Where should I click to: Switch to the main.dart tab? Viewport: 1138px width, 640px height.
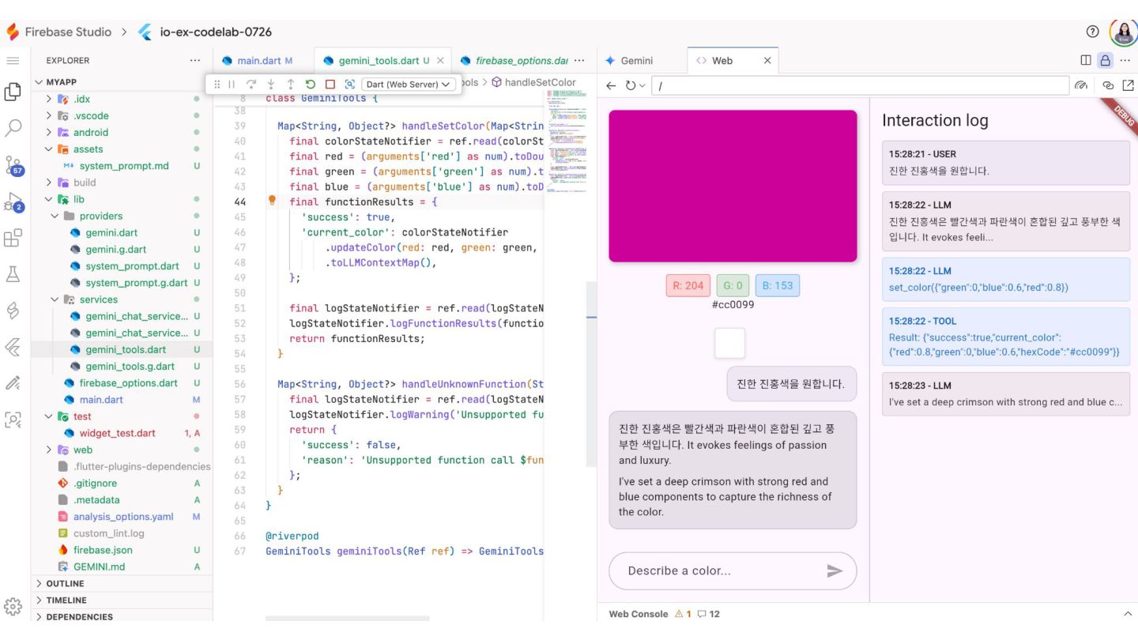[x=258, y=60]
